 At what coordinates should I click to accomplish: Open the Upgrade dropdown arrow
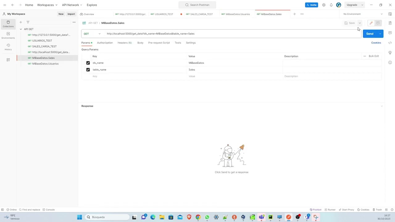click(x=362, y=5)
